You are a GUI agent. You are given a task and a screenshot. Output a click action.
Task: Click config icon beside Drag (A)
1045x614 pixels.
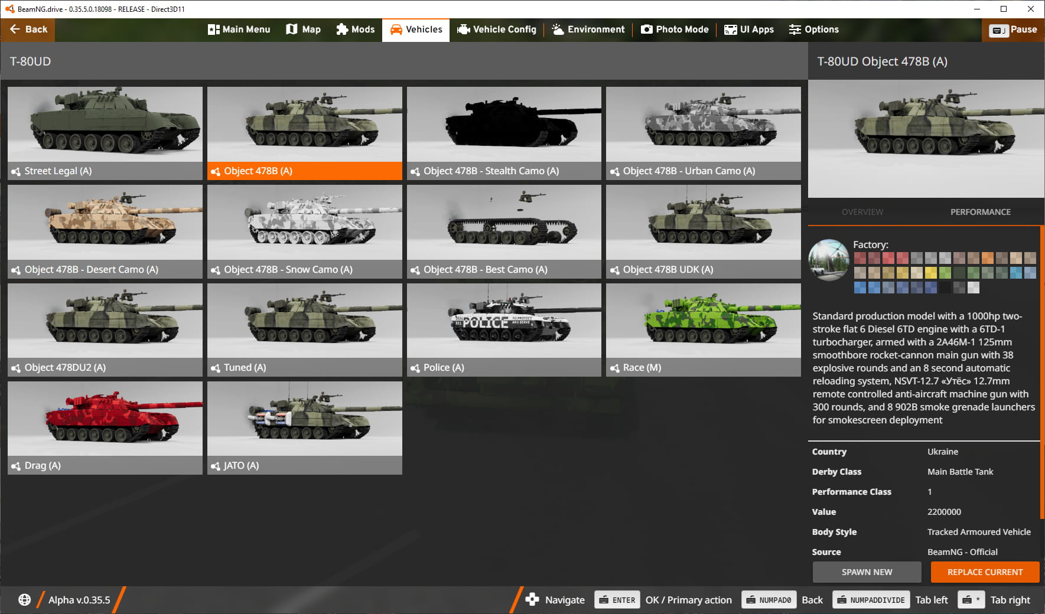(16, 466)
